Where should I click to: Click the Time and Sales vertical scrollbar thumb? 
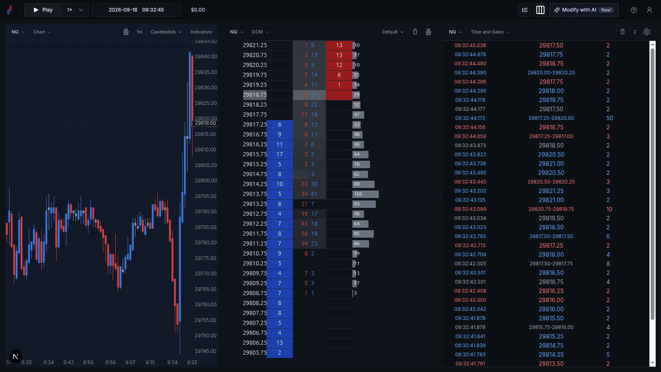click(652, 184)
